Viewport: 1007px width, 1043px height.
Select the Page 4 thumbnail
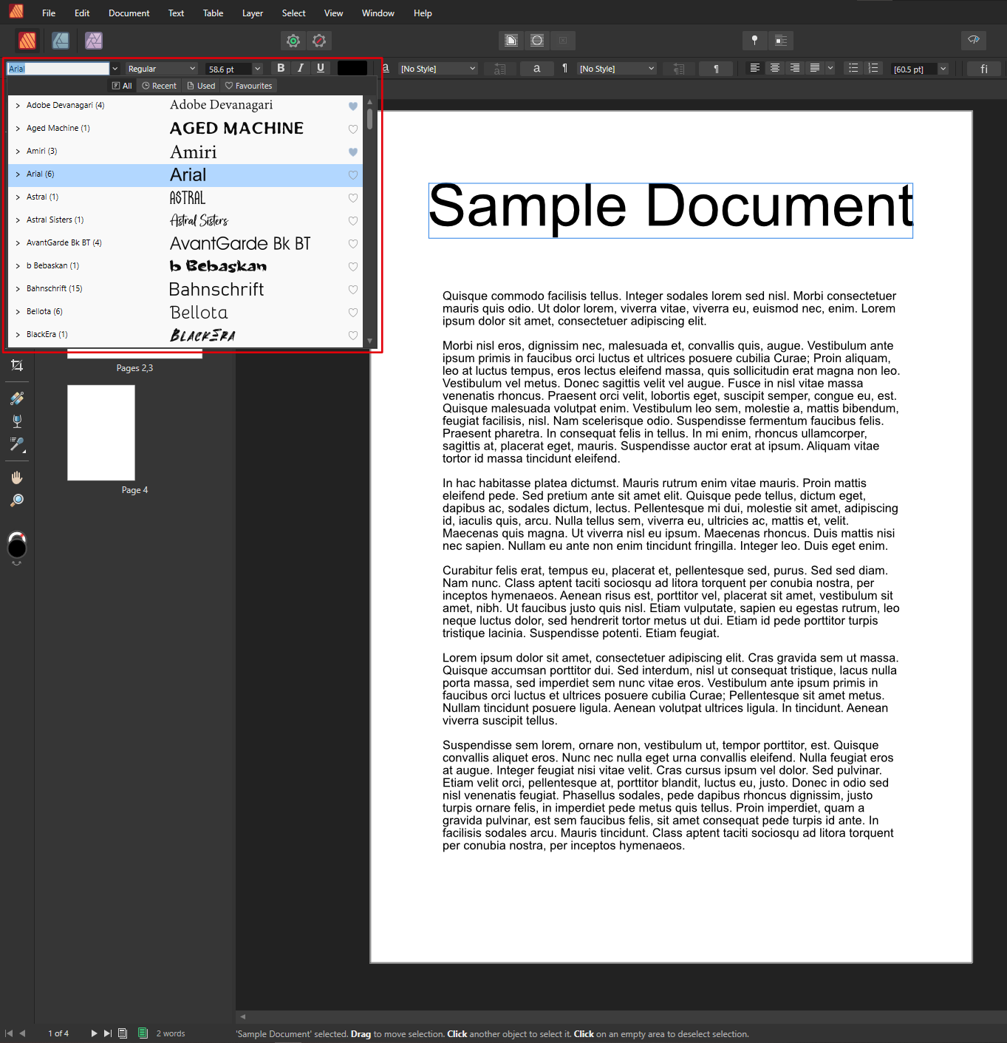coord(101,432)
